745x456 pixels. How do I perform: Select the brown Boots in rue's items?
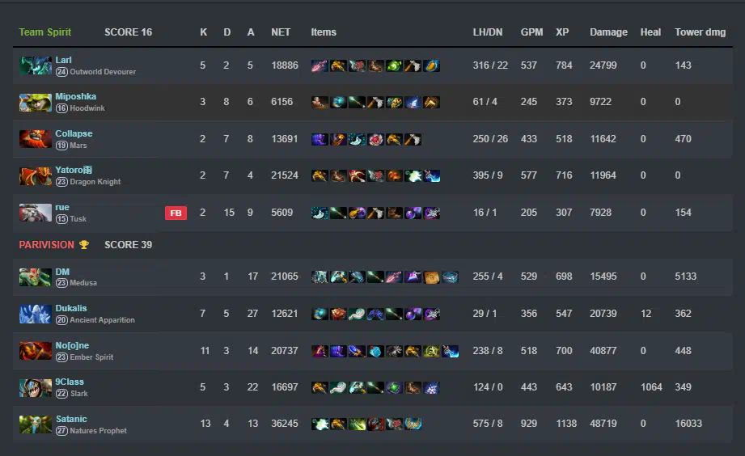point(394,213)
